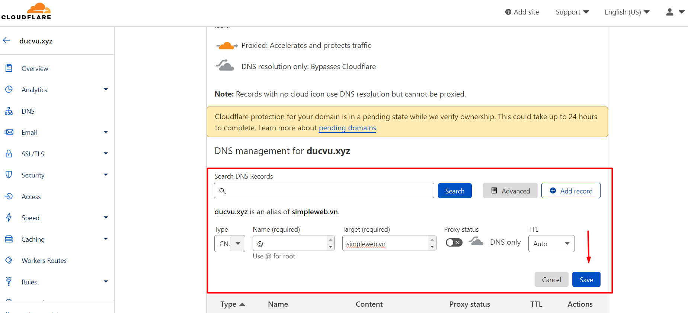
Task: Open the English (US) language dropdown
Action: click(627, 12)
